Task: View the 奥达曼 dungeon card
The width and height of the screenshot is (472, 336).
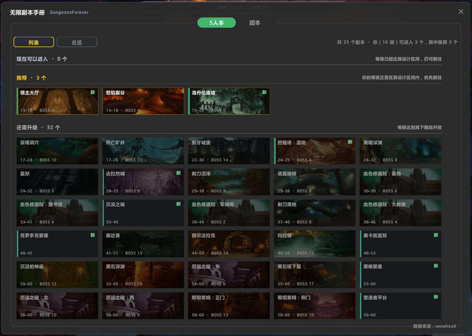Action: click(x=143, y=244)
